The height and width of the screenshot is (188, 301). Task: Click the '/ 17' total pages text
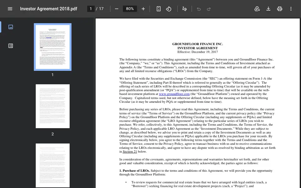click(x=100, y=9)
